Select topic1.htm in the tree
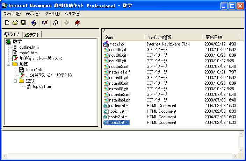This screenshot has height=161, width=246. (28, 53)
